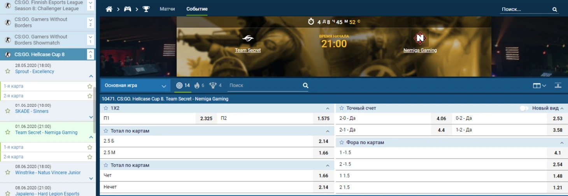Open the Team Secret team link
The height and width of the screenshot is (196, 568).
coord(248,50)
